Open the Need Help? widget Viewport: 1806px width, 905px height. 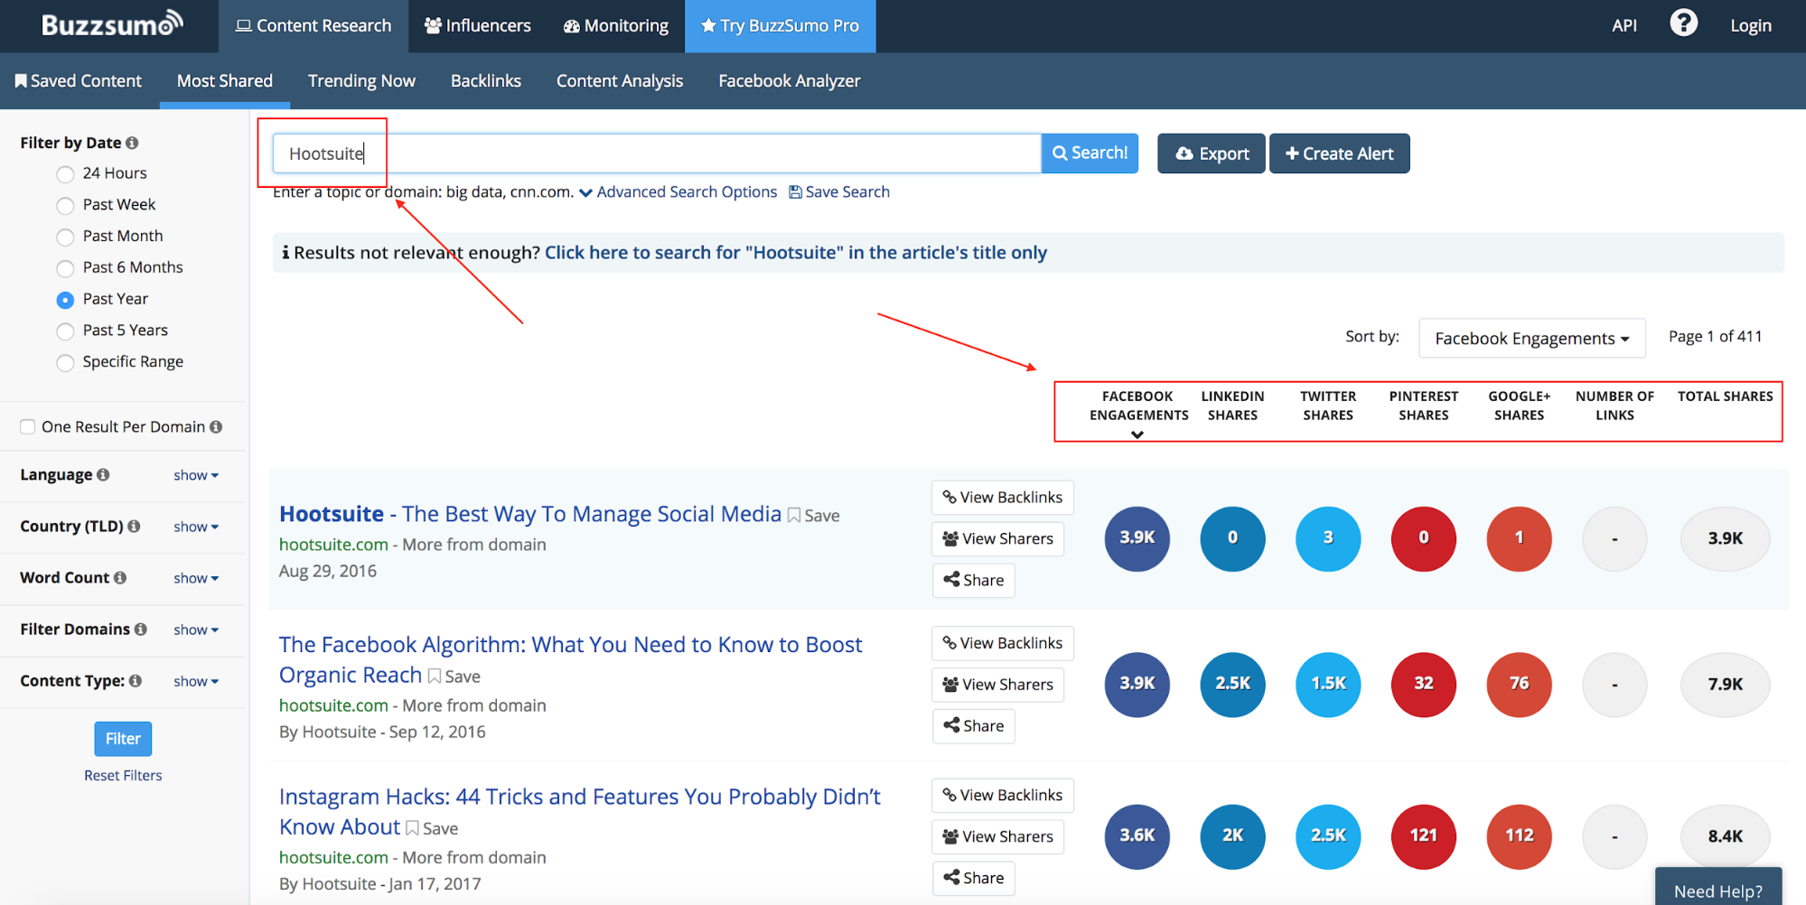pos(1718,888)
